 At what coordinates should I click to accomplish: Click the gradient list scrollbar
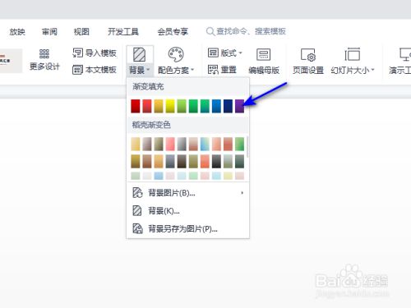[247, 147]
